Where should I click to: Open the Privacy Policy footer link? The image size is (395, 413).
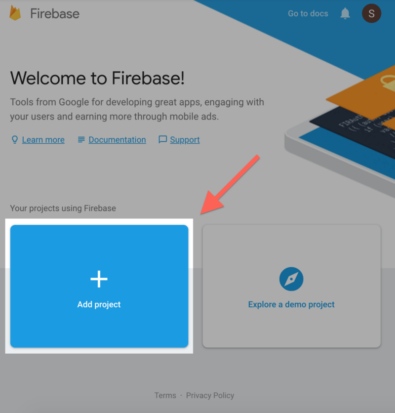point(210,395)
